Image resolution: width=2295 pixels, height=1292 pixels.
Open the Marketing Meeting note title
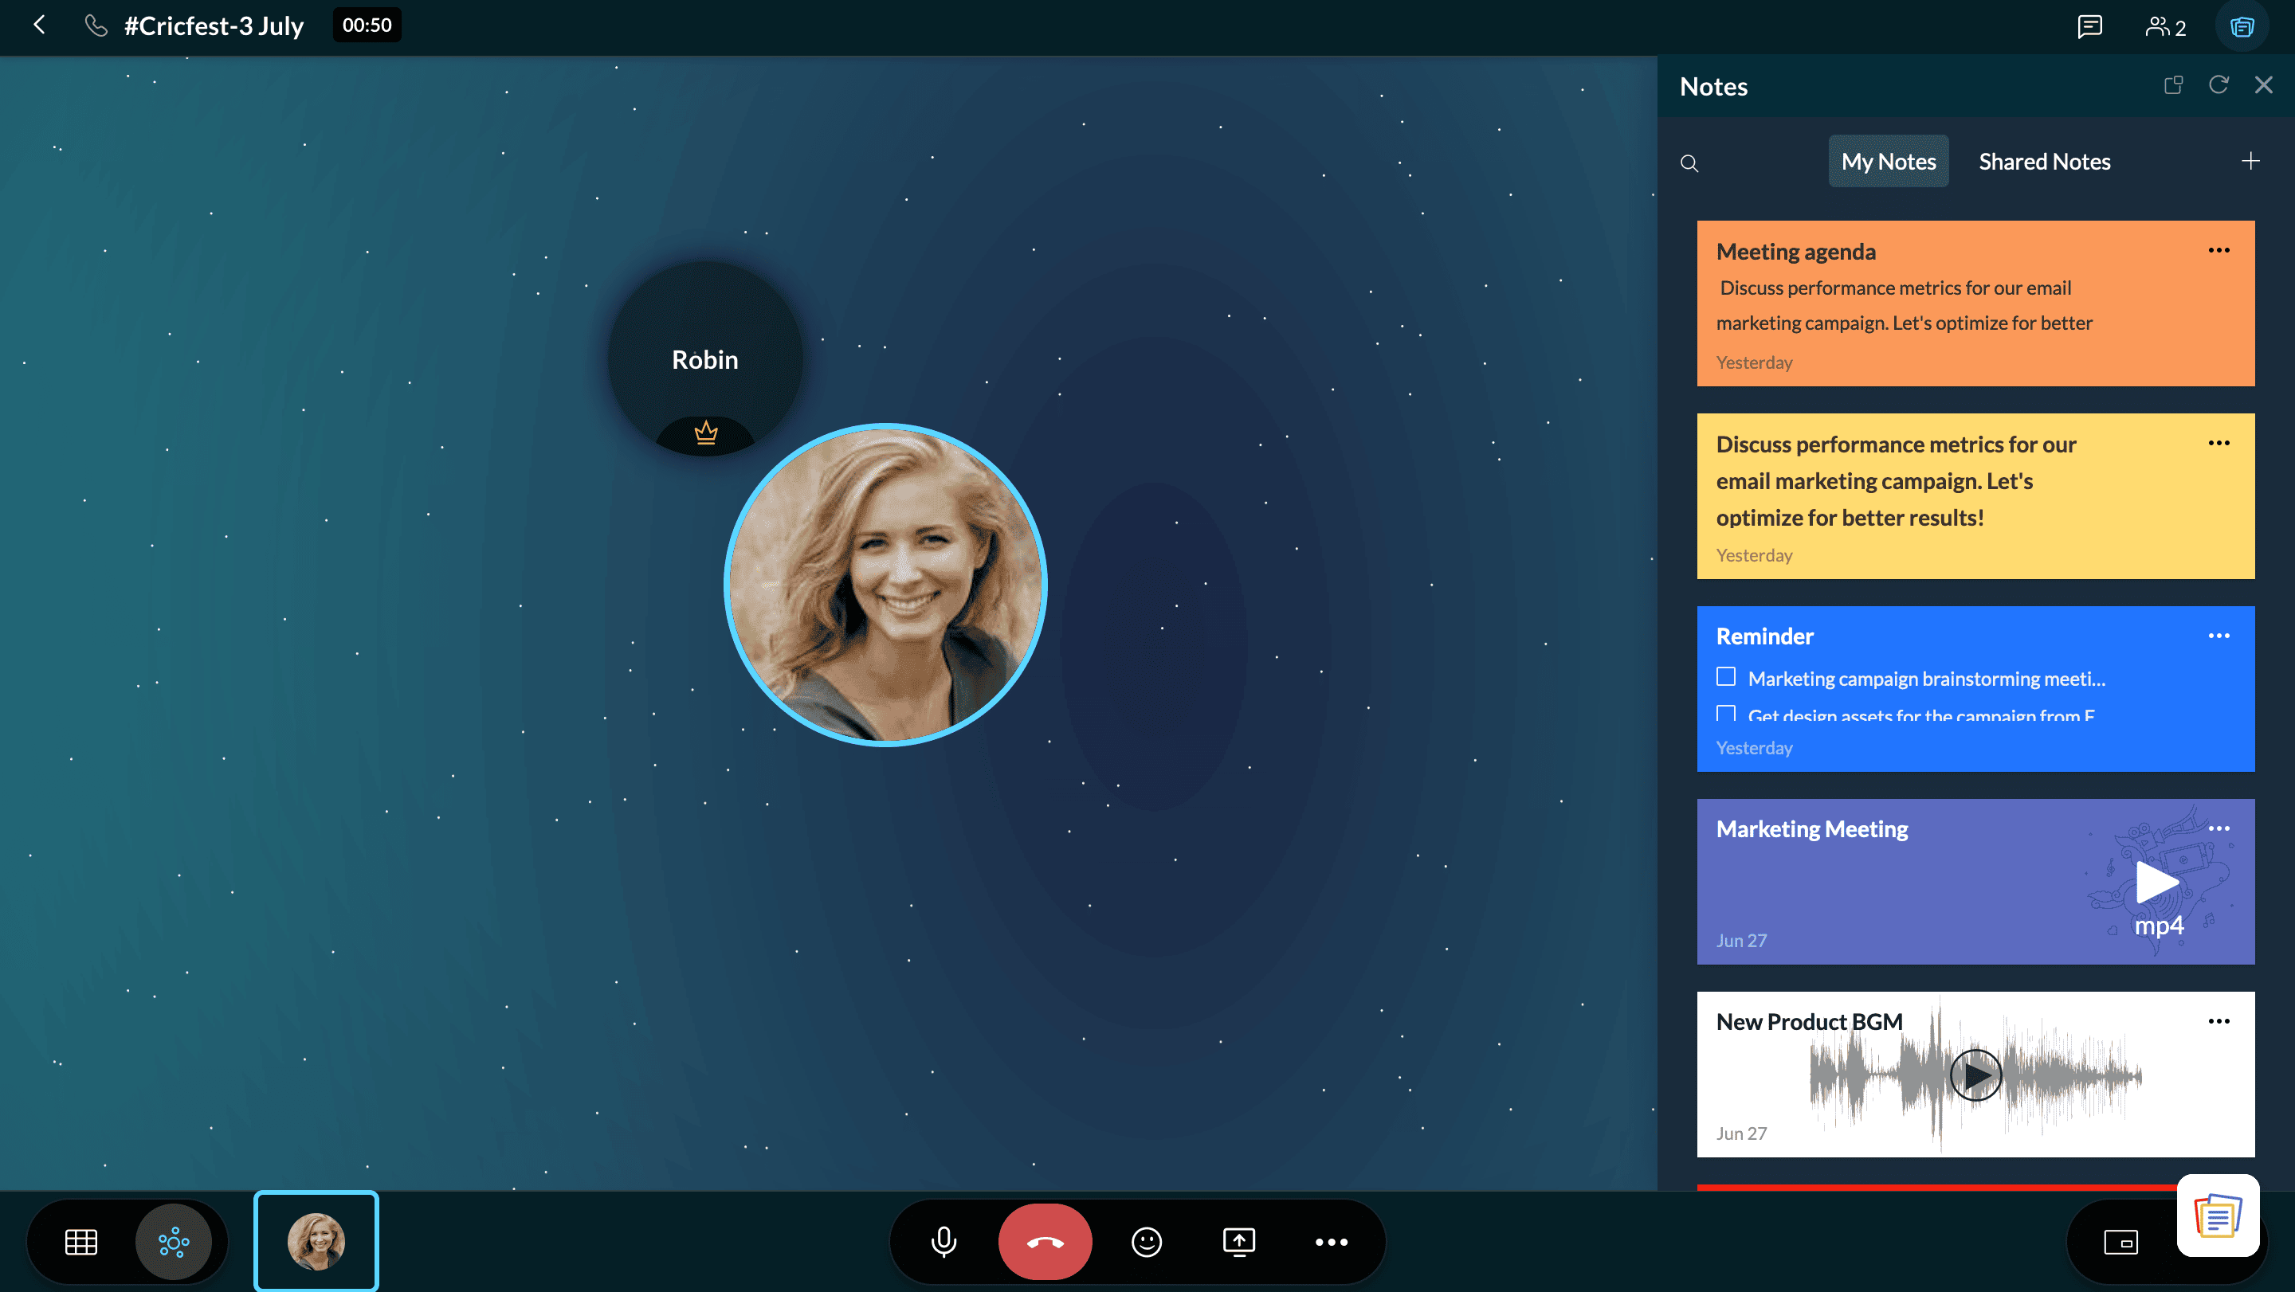(1811, 829)
